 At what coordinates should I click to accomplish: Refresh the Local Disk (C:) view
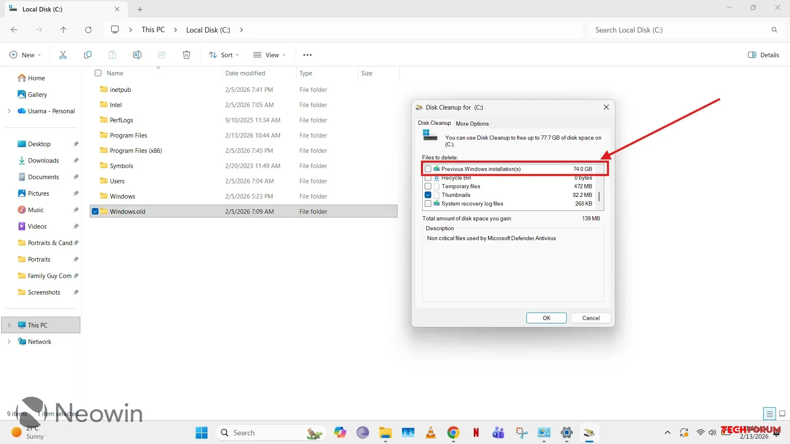coord(88,30)
